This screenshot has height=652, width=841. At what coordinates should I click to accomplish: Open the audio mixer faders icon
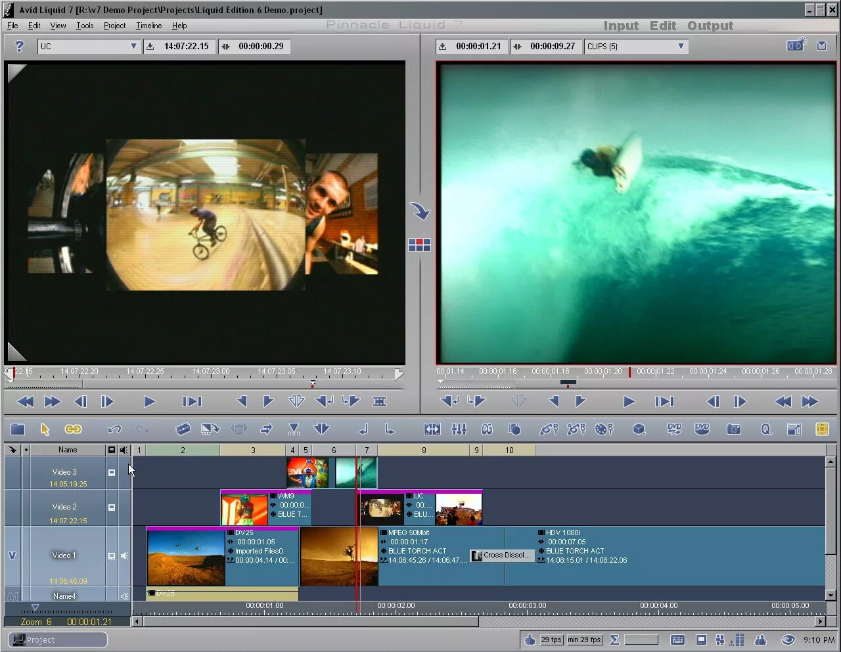point(459,429)
